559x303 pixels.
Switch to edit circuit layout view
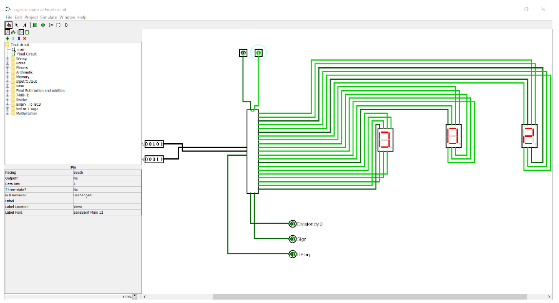click(21, 32)
